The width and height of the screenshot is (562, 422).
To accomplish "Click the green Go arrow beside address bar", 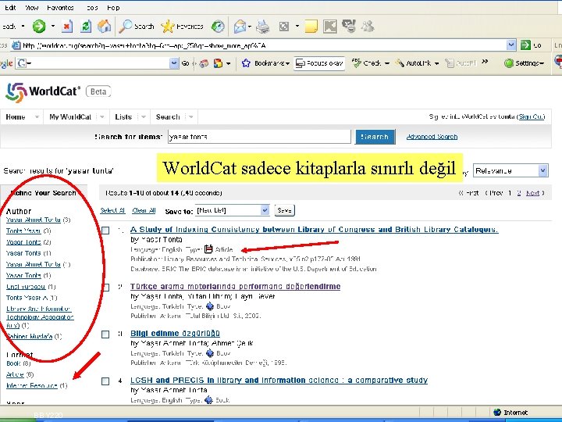I will tap(525, 45).
